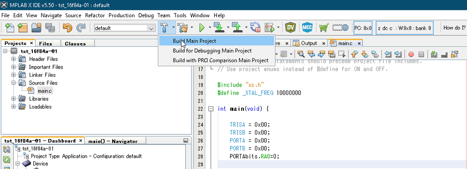Click the Next Bookmark down-arrow icon

click(x=364, y=54)
